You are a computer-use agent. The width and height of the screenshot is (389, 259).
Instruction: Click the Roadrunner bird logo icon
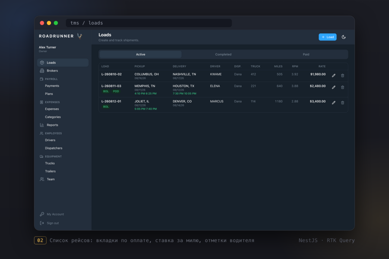pyautogui.click(x=80, y=36)
